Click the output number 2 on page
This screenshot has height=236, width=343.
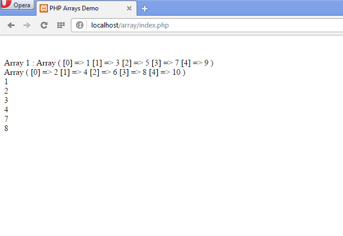coord(6,91)
